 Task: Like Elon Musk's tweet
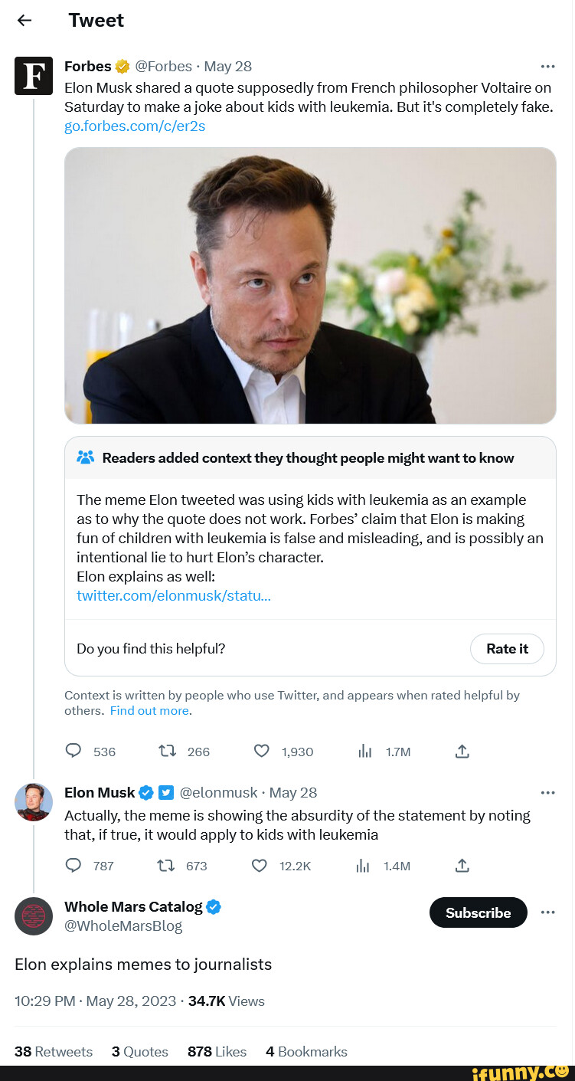click(x=260, y=866)
